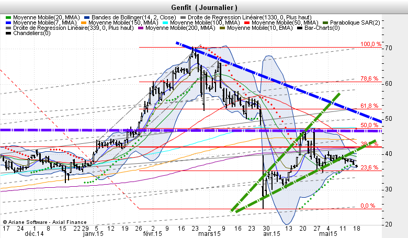
Task: Click the janv.15 month label
Action: pyautogui.click(x=93, y=234)
